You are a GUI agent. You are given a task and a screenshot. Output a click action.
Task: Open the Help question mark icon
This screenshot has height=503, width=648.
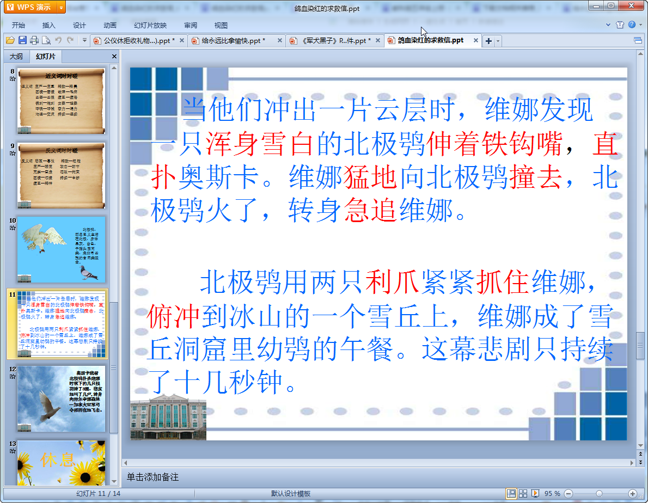click(x=632, y=25)
